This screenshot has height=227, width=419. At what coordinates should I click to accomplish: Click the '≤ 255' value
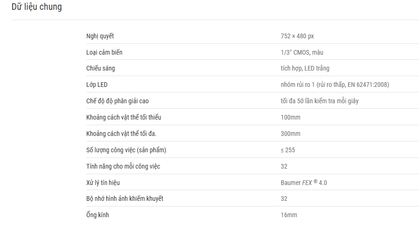pyautogui.click(x=288, y=150)
